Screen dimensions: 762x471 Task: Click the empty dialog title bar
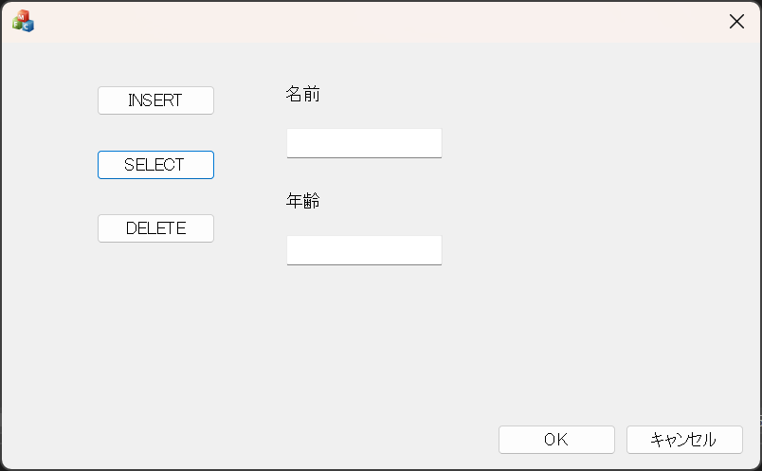coord(379,22)
